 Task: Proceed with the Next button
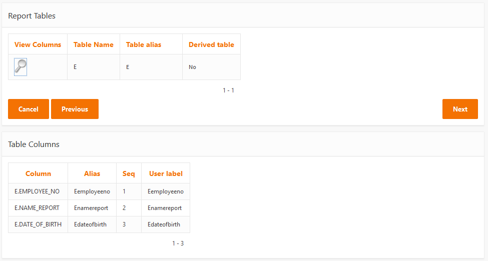click(x=460, y=109)
